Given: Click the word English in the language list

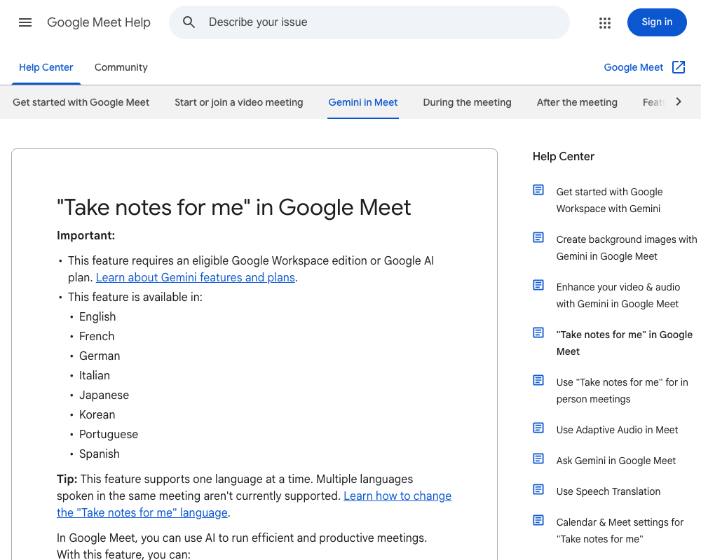Looking at the screenshot, I should (x=97, y=316).
